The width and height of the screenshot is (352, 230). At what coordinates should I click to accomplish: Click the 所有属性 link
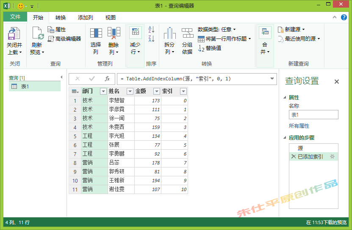[x=299, y=126]
